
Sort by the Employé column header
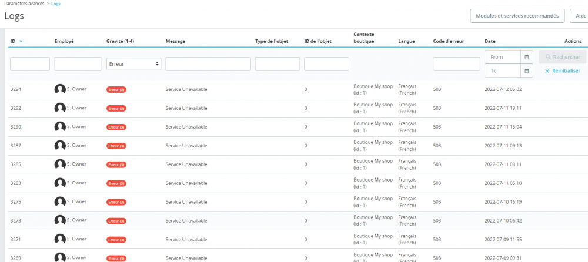[64, 41]
